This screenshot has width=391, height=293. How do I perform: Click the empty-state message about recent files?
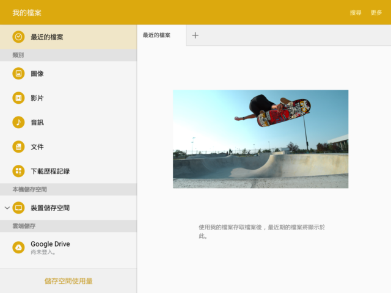coord(261,231)
